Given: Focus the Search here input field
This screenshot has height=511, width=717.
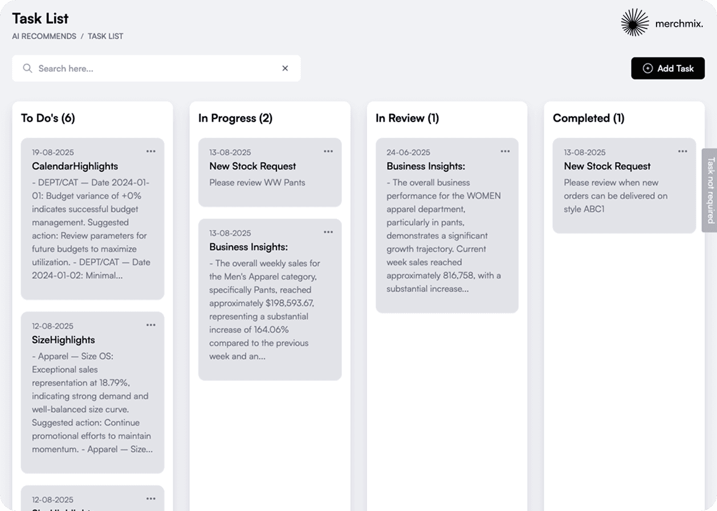Looking at the screenshot, I should point(154,68).
